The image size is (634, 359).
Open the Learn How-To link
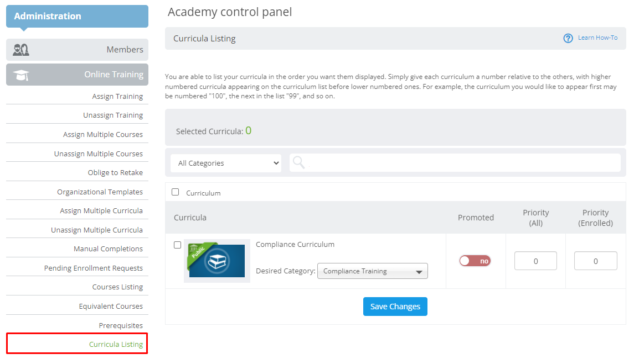(x=597, y=38)
